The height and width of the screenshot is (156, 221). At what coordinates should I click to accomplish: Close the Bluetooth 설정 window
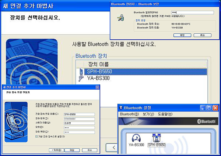pyautogui.click(x=215, y=108)
